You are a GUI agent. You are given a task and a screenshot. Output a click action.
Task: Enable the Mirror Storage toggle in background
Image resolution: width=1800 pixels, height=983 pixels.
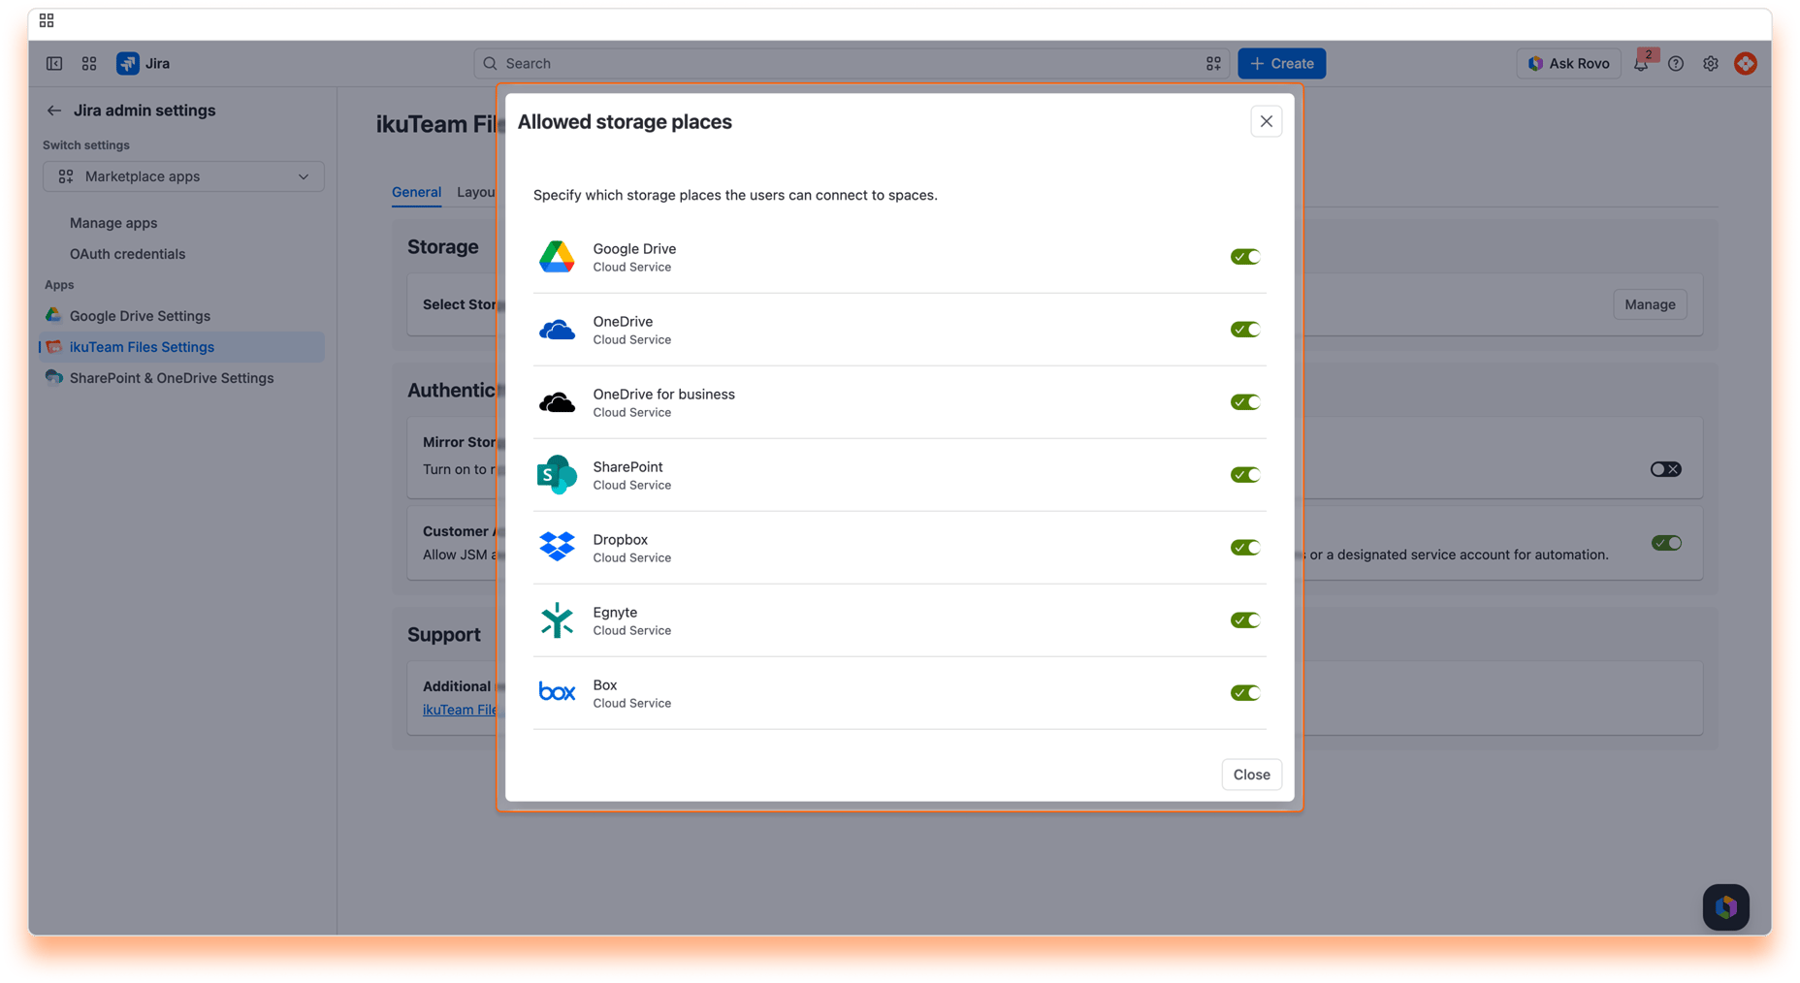click(x=1666, y=469)
